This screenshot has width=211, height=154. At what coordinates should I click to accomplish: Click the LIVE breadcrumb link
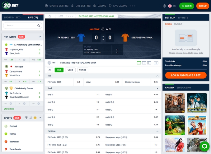pyautogui.click(x=61, y=16)
